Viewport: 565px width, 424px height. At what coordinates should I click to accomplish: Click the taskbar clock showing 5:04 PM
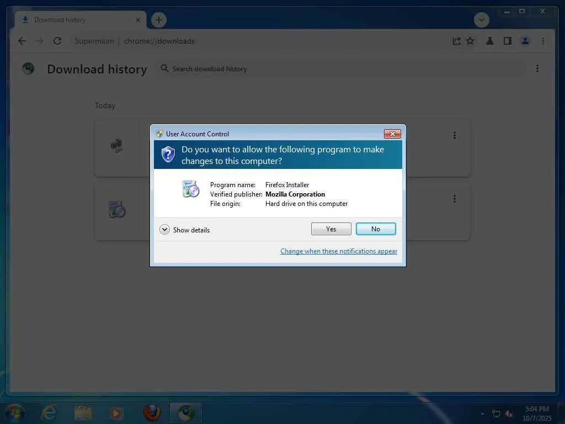(537, 413)
